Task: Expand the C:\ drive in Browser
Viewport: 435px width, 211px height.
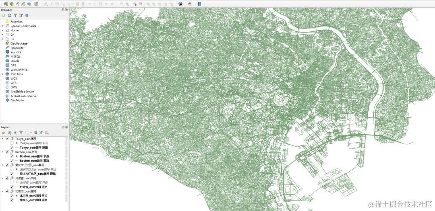Action: 2,35
